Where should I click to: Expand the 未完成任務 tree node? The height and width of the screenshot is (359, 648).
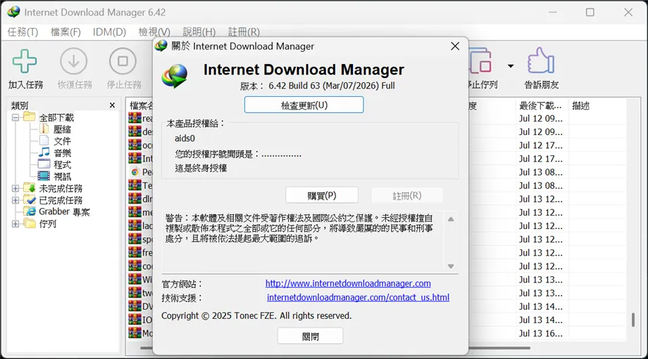15,189
